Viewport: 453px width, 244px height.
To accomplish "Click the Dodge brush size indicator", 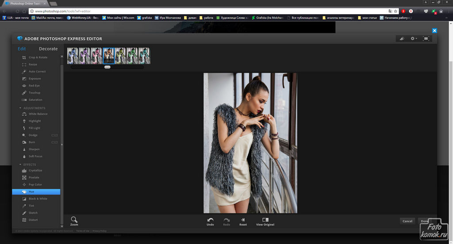I will point(54,135).
